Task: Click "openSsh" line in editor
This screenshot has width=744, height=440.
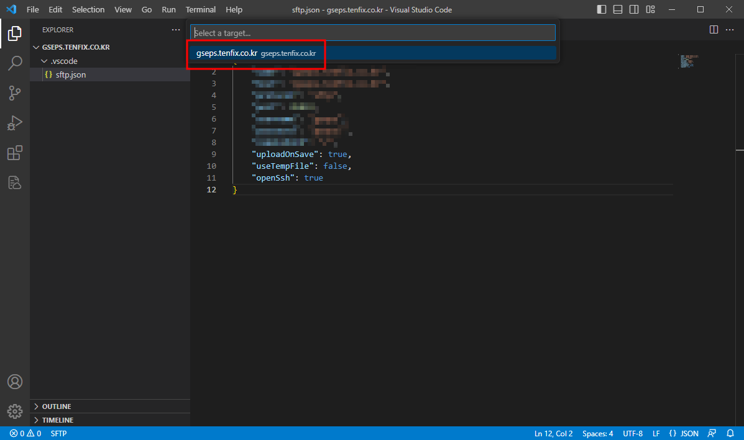Action: coord(287,178)
